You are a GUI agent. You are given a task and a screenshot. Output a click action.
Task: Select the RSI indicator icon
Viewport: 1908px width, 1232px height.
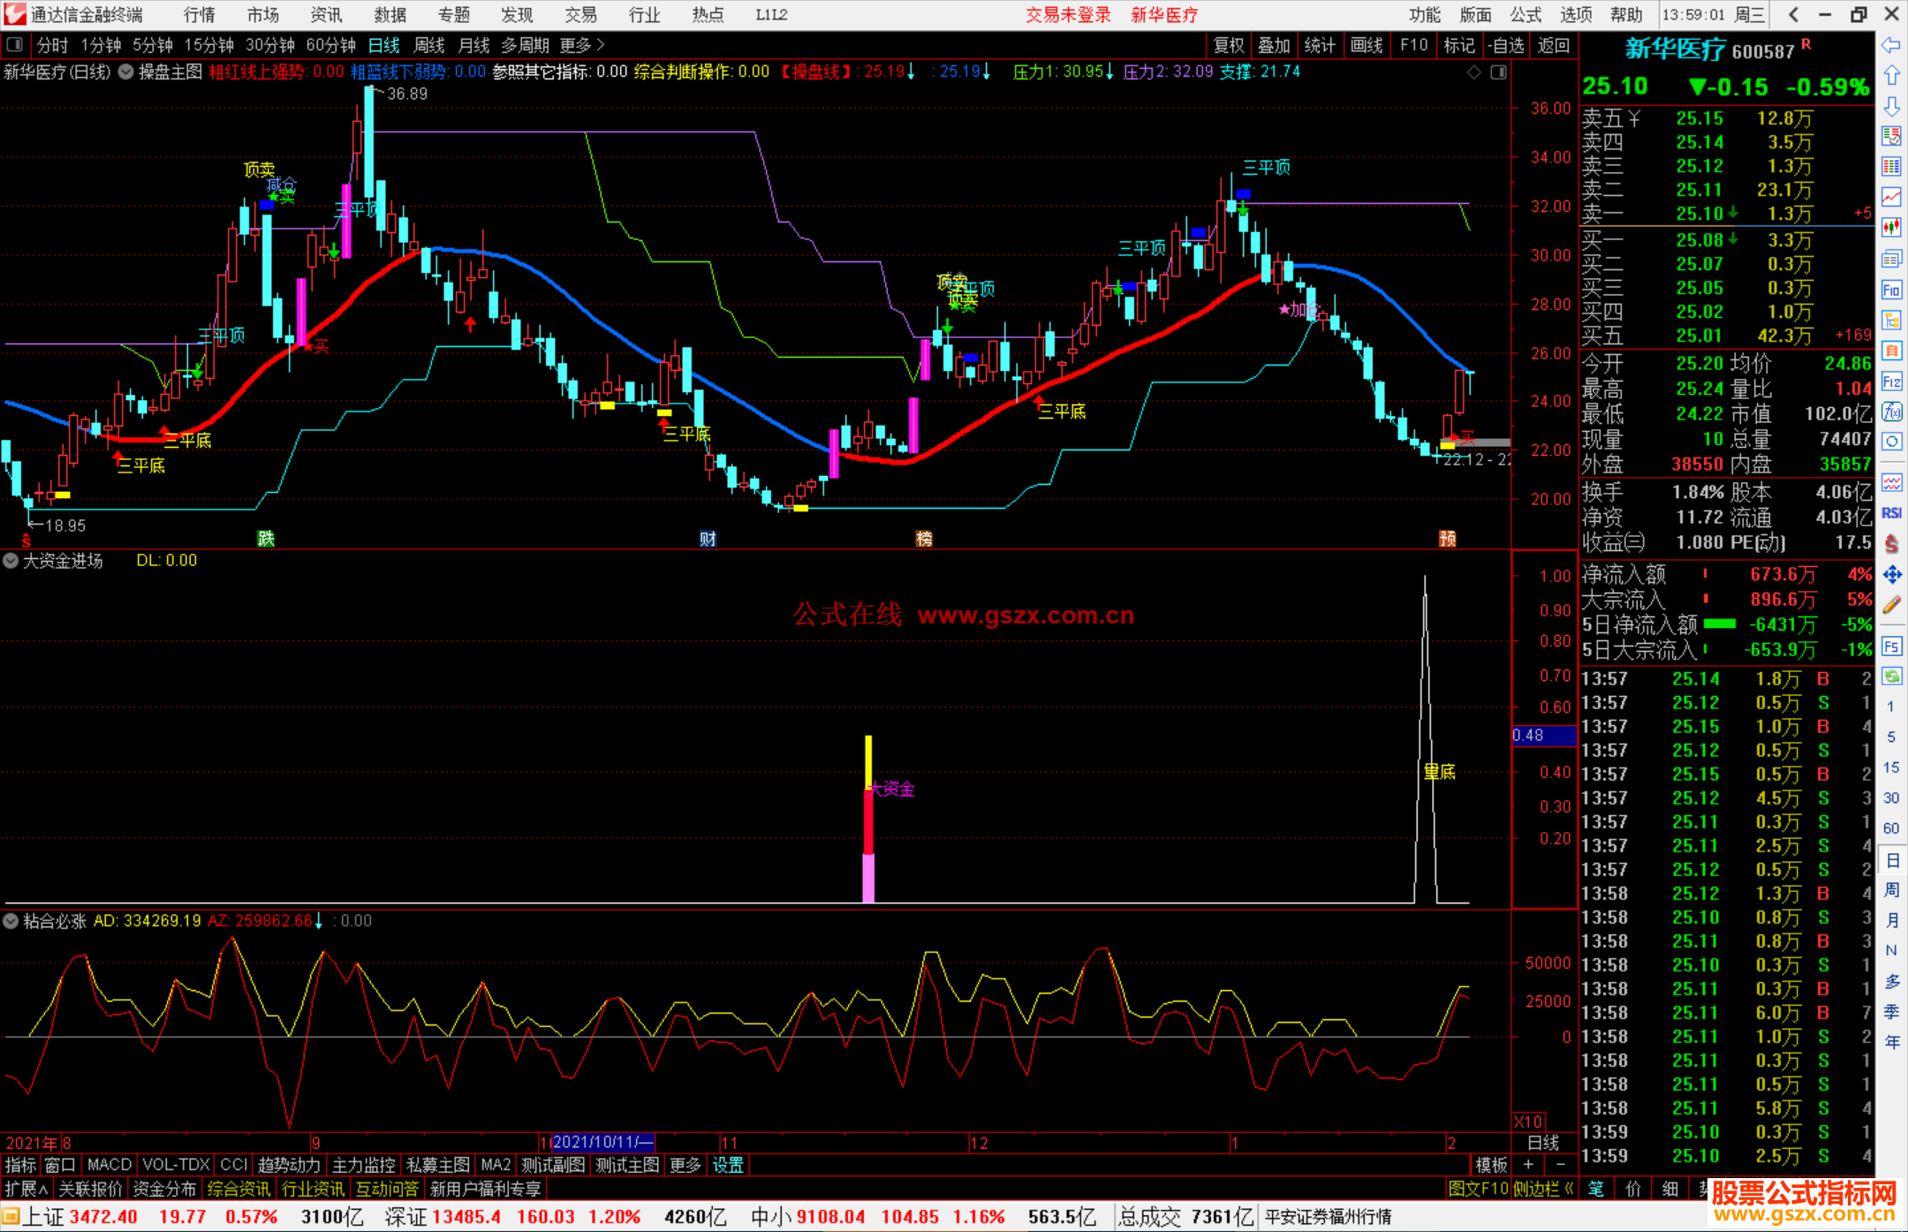[1891, 513]
